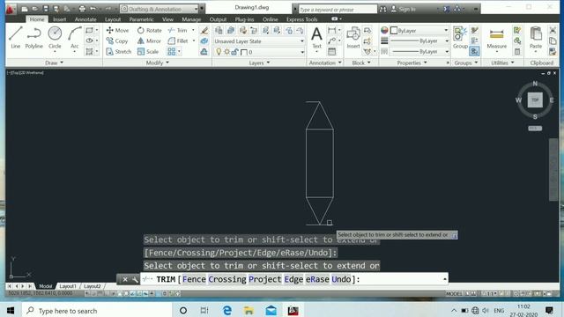This screenshot has width=564, height=317.
Task: Expand the Layers panel
Action: (259, 63)
